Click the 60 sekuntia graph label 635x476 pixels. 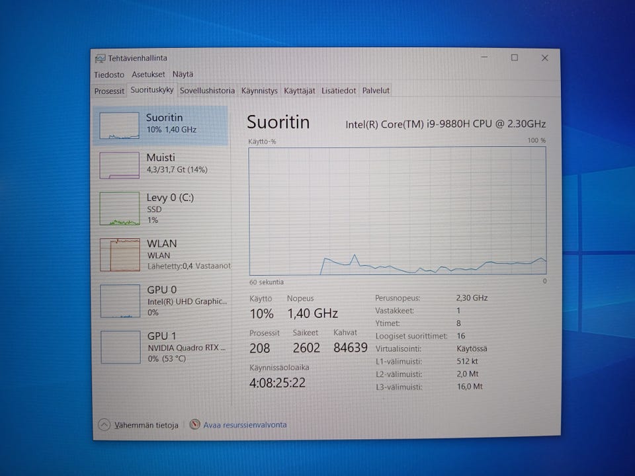click(267, 282)
